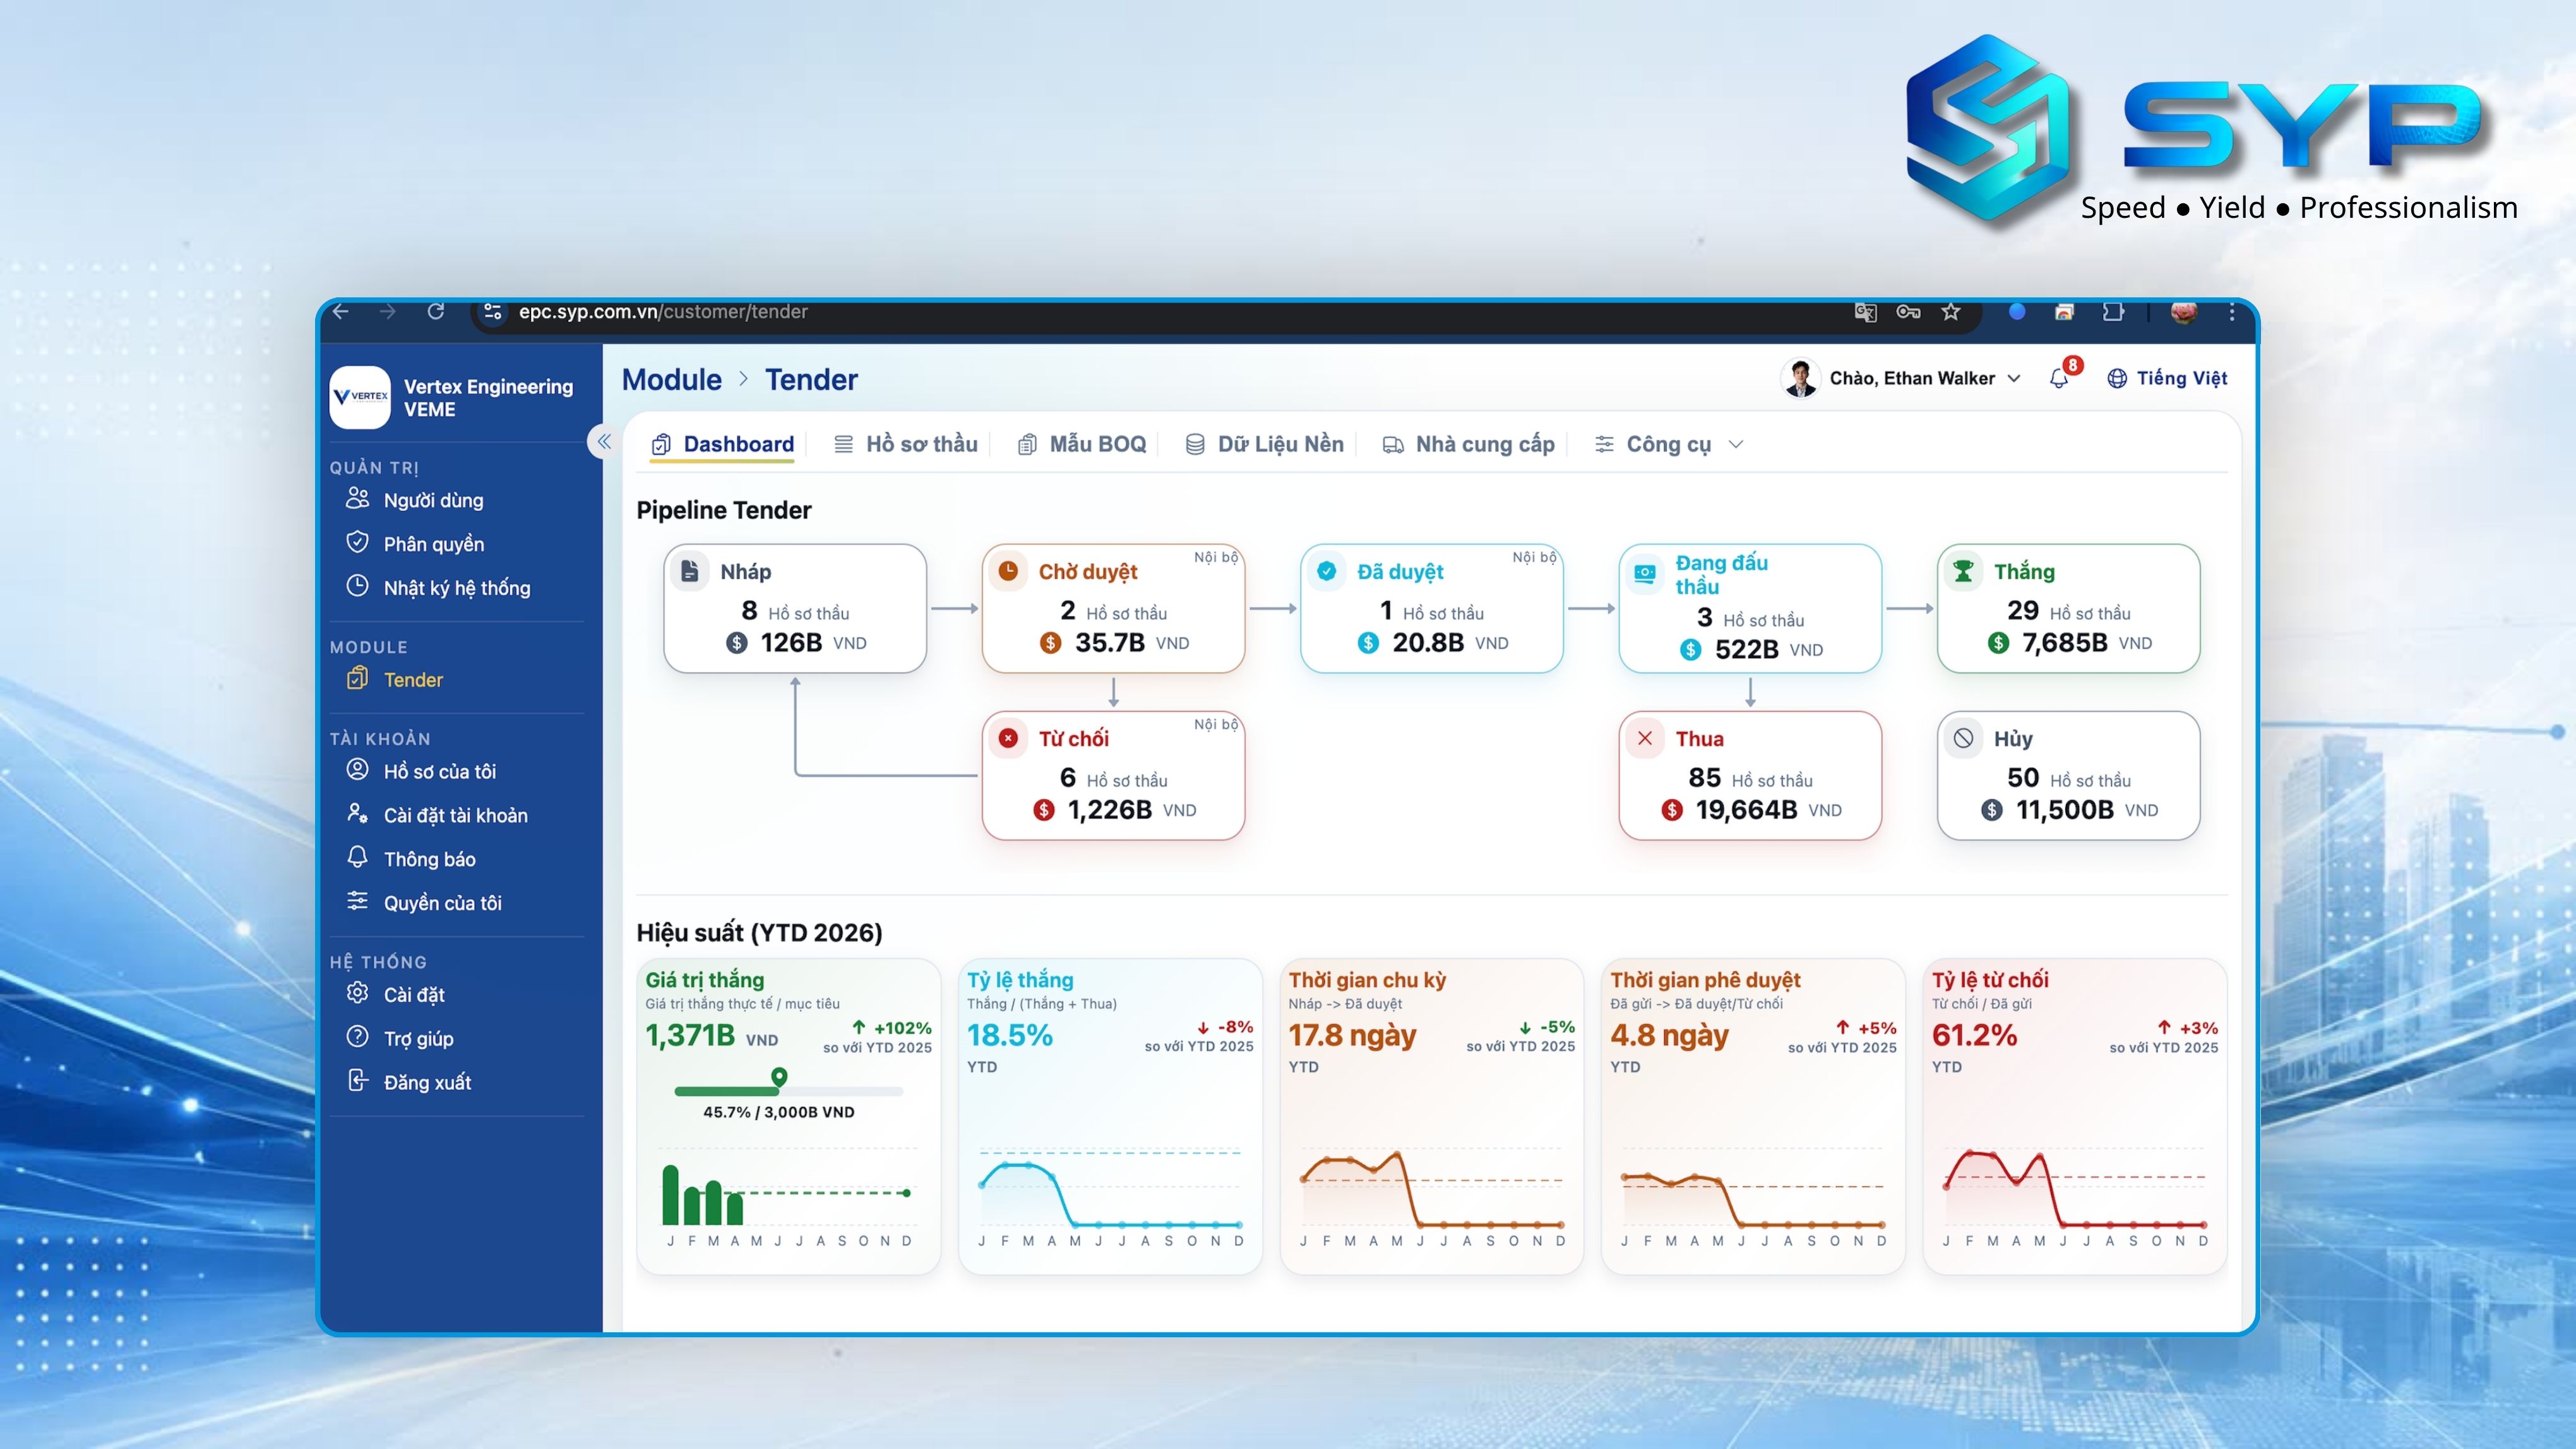Viewport: 2576px width, 1449px height.
Task: Click the 45.7% / 3,000B VND label
Action: point(778,1112)
